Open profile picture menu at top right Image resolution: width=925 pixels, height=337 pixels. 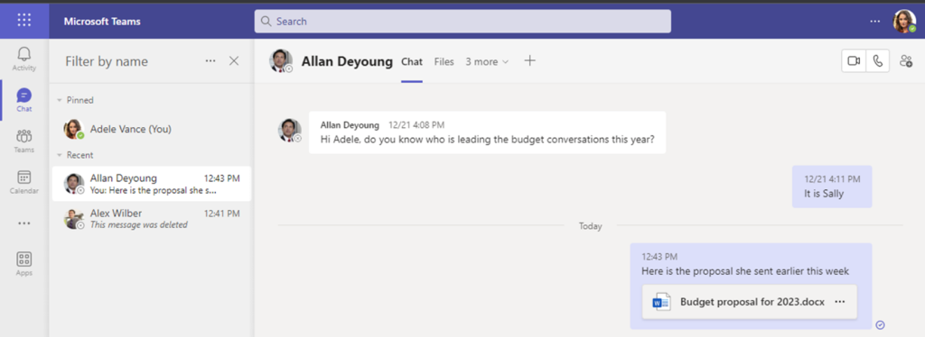[904, 21]
